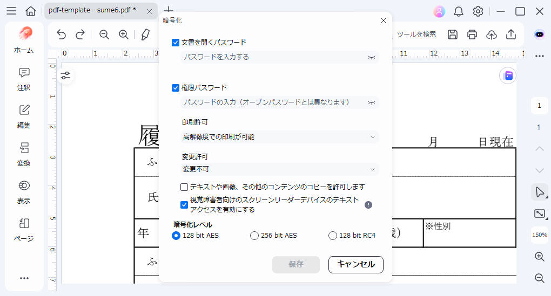Open the settings gear icon
The height and width of the screenshot is (296, 551).
(x=478, y=11)
